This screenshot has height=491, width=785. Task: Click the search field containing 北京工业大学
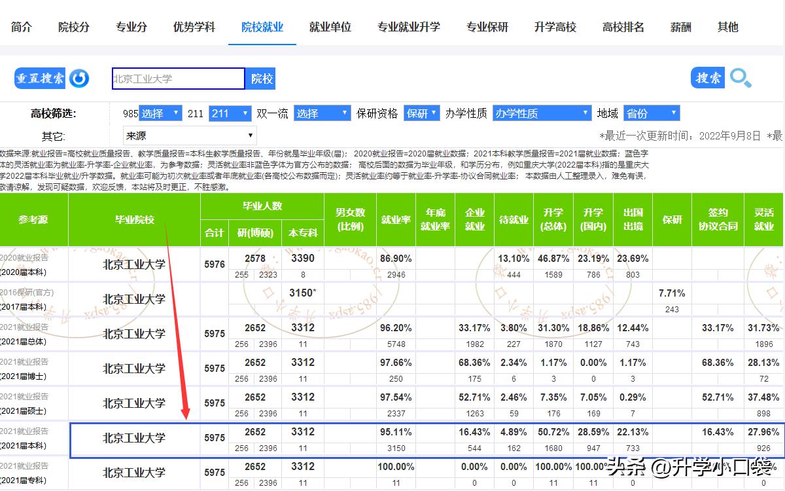tap(177, 78)
